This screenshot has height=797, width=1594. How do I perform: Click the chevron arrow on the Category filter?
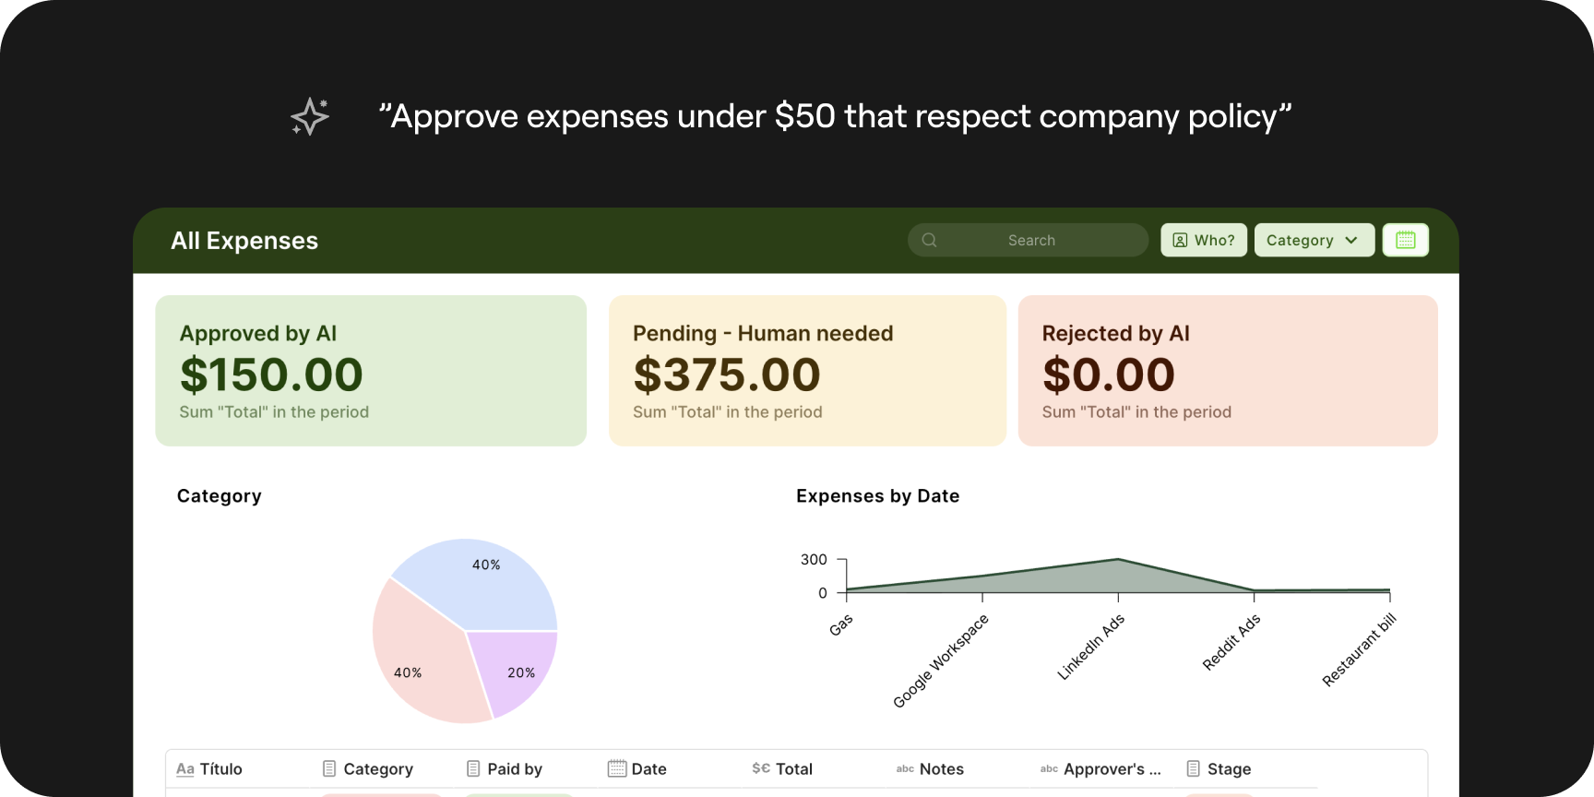click(x=1351, y=240)
